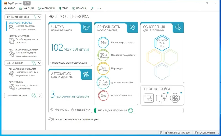Click the ПРИВАТНОСТЬ card heading
221x136 pixels.
coord(109,27)
